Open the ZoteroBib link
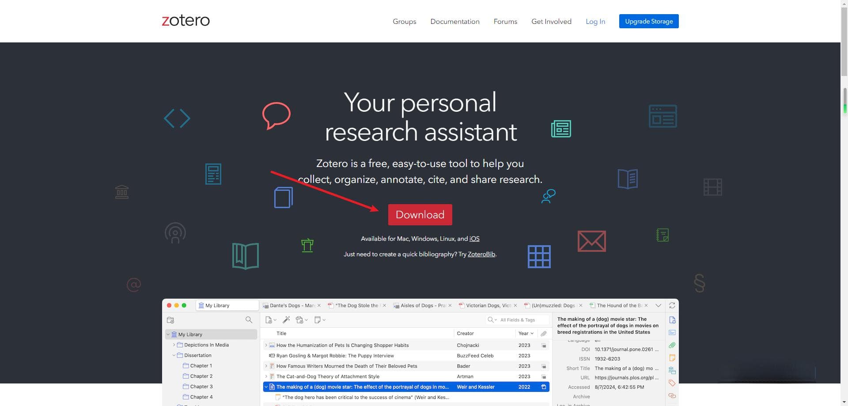 point(481,254)
